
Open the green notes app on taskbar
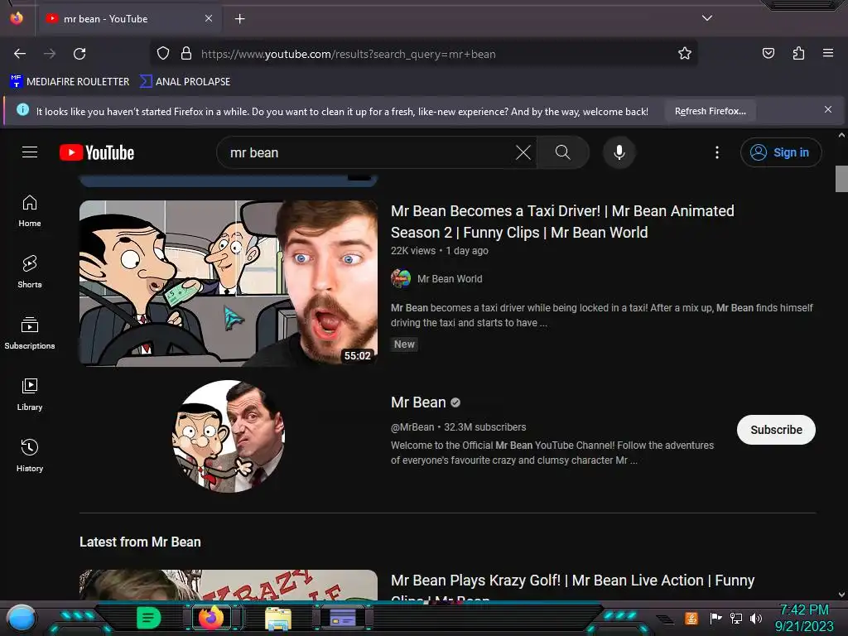[148, 618]
